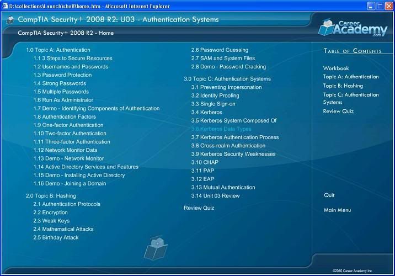
Task: Open Workbook from Table of Contents
Action: click(x=336, y=68)
